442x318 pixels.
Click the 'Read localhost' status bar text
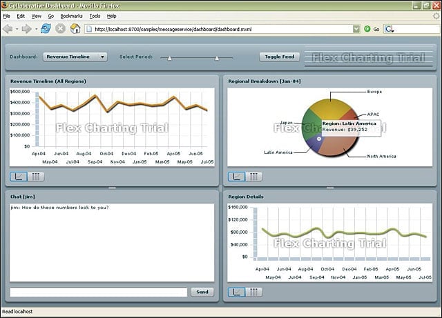coord(17,312)
